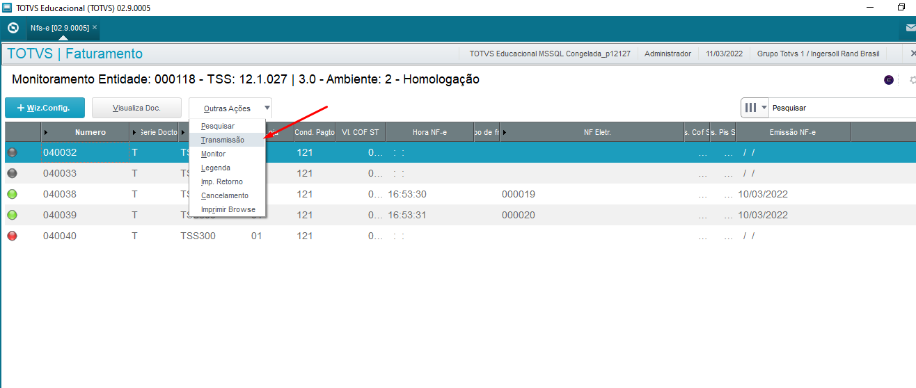Click the purple round icon near the title
The height and width of the screenshot is (388, 916).
point(889,80)
